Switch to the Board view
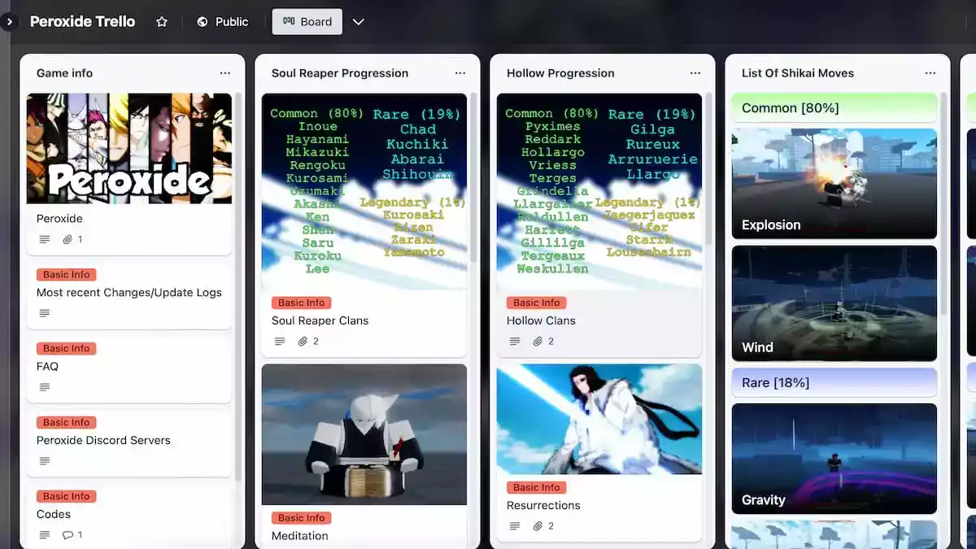This screenshot has height=549, width=976. coord(307,22)
